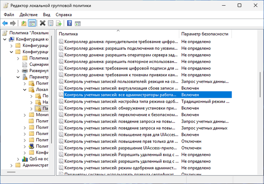264x184 pixels.
Task: Select 'разрешать подключения по уязвим' policy row
Action: tap(144, 48)
